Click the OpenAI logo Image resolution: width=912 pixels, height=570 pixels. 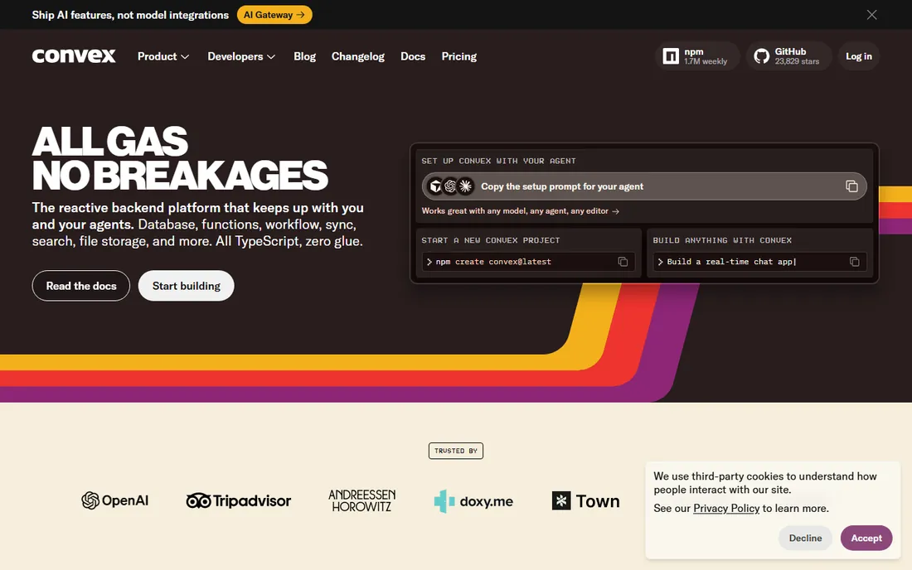coord(114,500)
